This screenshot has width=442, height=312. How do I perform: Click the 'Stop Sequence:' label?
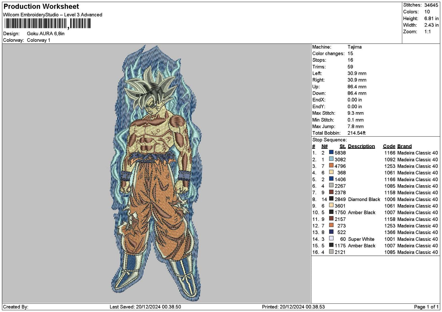coord(329,140)
